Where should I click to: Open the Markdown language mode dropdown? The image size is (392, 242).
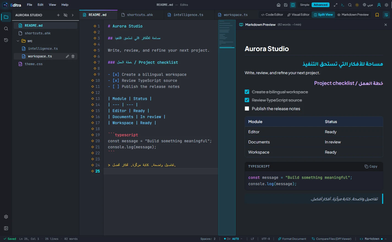pyautogui.click(x=373, y=239)
